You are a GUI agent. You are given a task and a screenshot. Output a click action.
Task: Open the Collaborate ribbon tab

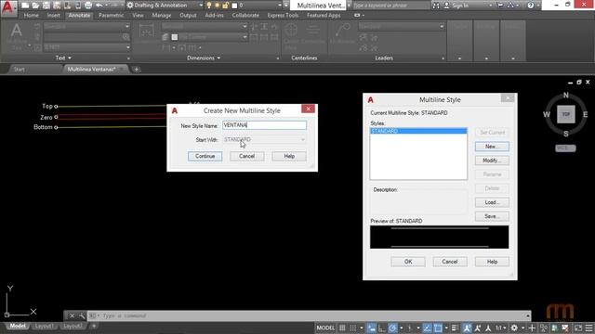245,15
